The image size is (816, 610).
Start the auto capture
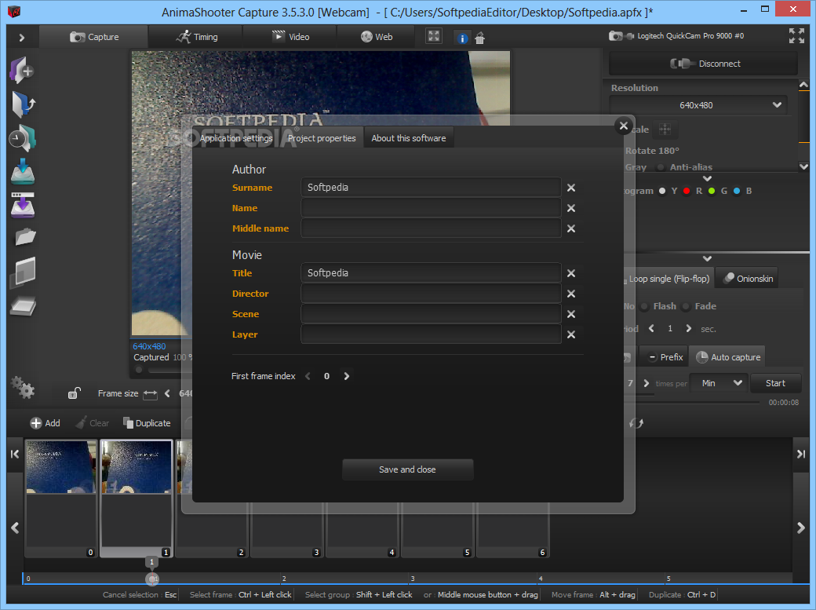click(x=775, y=383)
